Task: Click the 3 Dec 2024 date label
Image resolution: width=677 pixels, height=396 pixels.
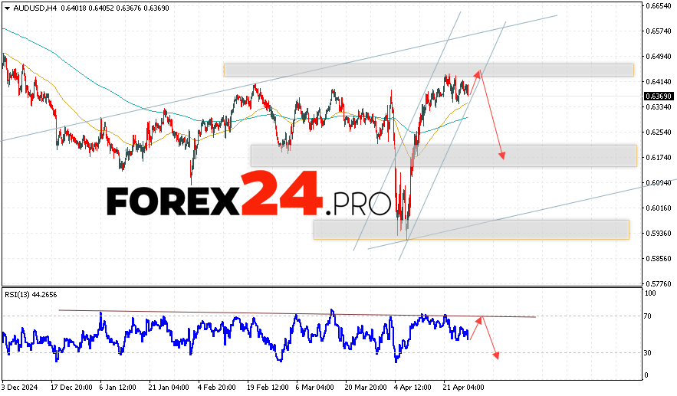Action: tap(19, 388)
